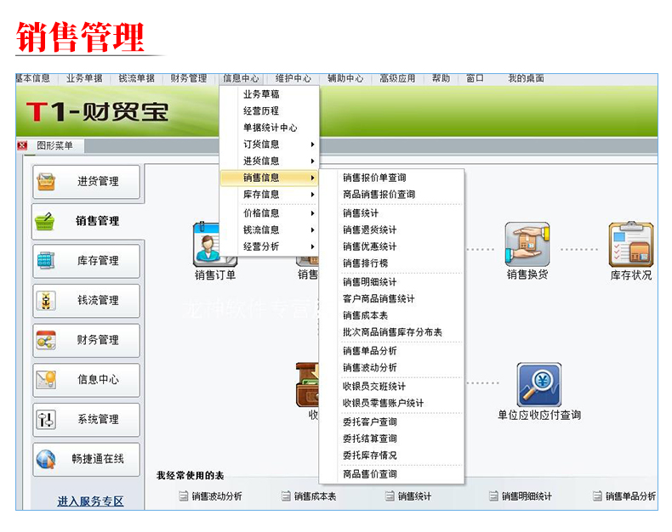The height and width of the screenshot is (532, 672).
Task: Expand the 经营分析 submenu arrow
Action: (312, 246)
